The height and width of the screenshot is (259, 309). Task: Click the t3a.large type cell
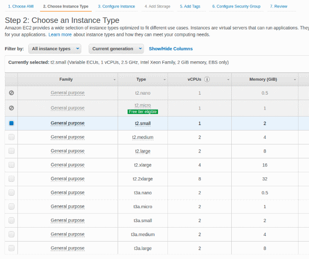pyautogui.click(x=143, y=248)
